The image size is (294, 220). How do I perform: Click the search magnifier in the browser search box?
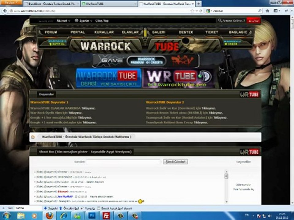pyautogui.click(x=260, y=11)
